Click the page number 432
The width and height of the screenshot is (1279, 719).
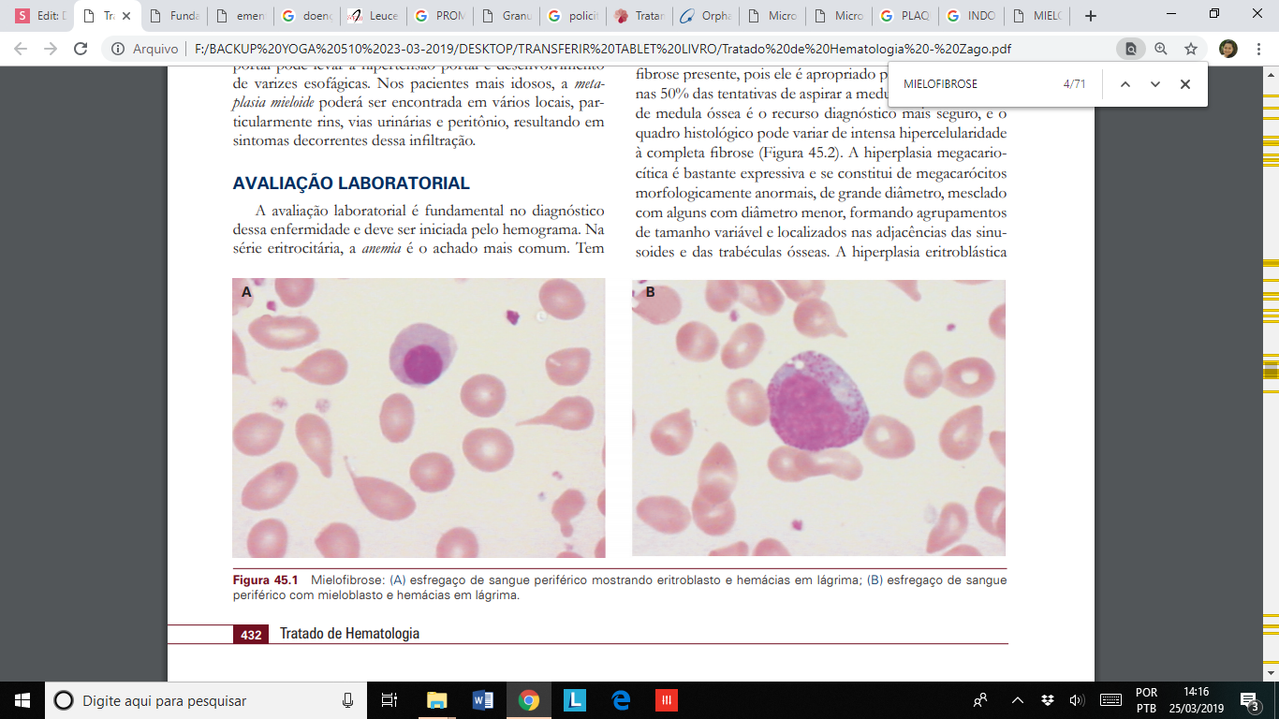pyautogui.click(x=251, y=634)
